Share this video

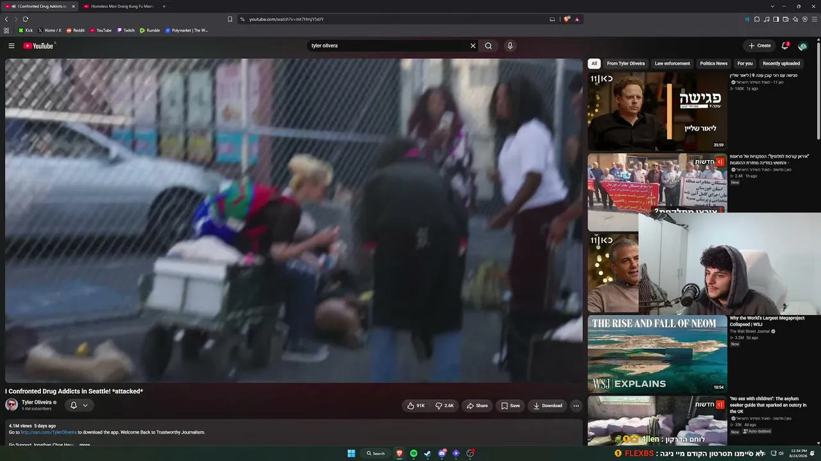point(477,405)
